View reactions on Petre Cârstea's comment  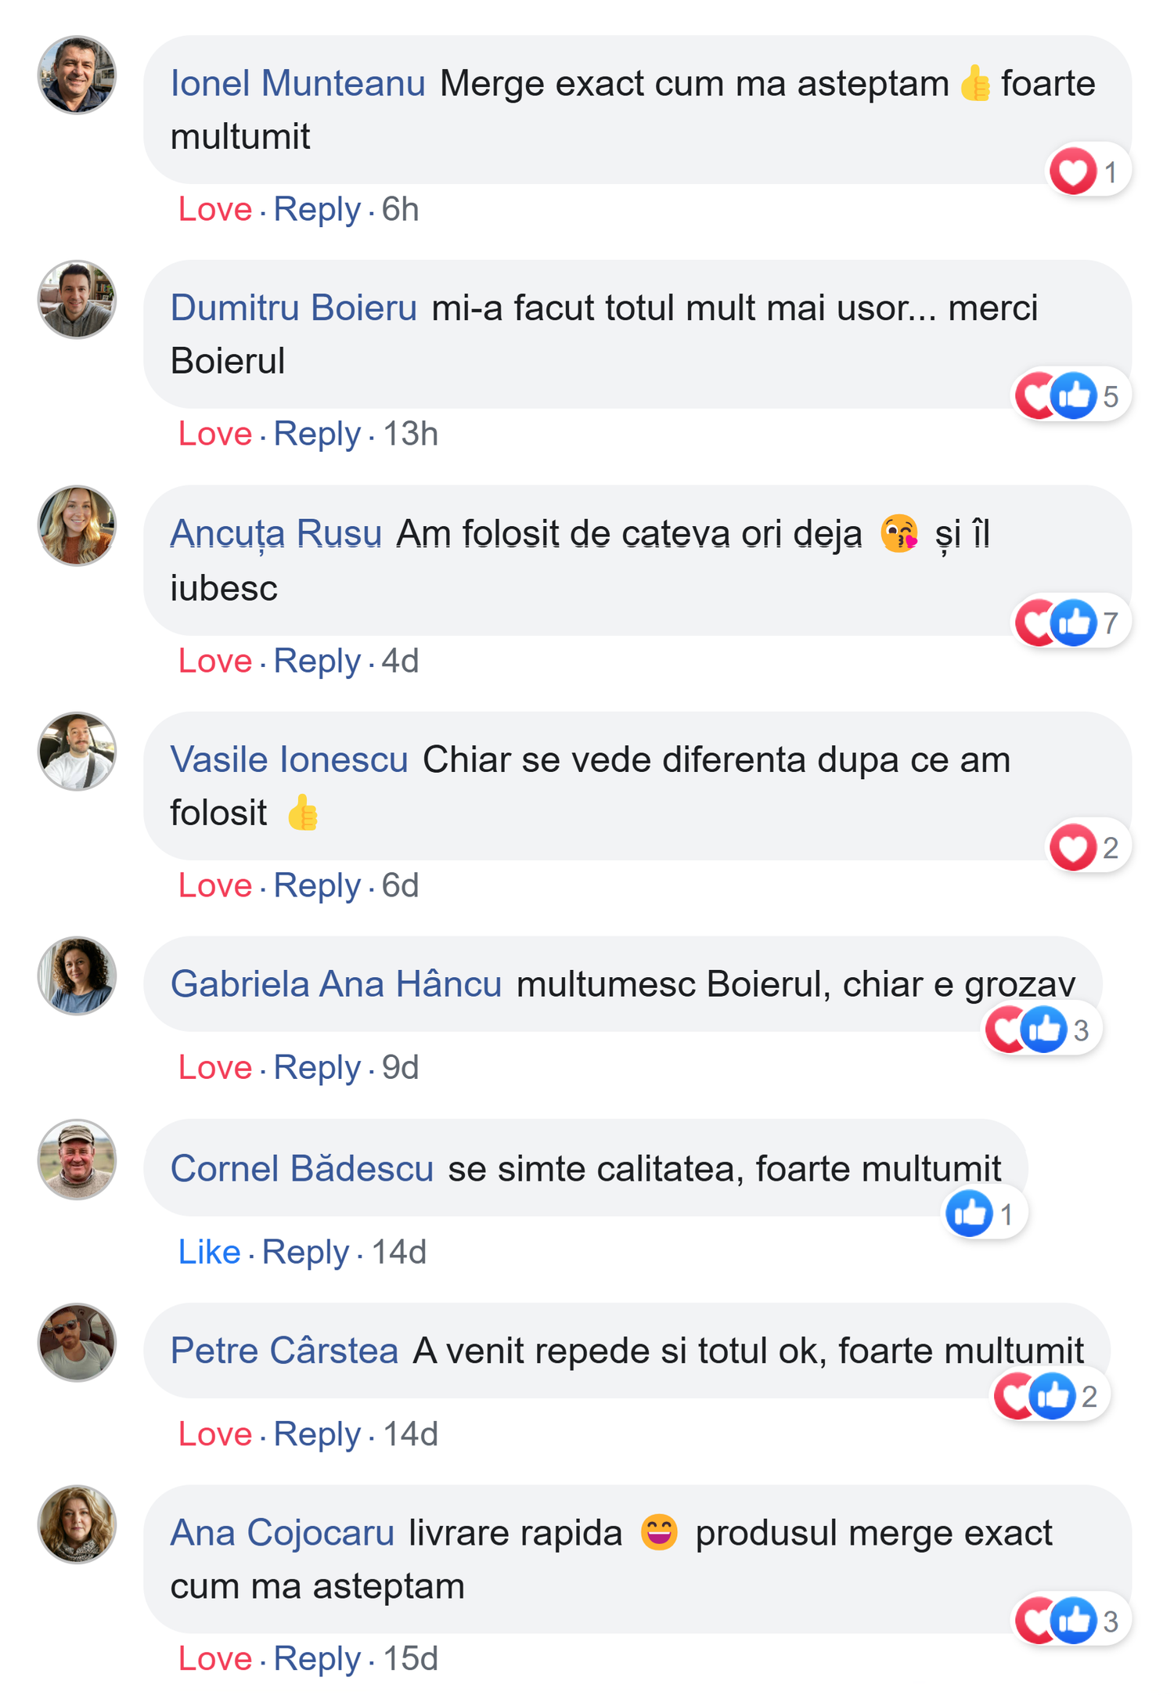(x=1050, y=1396)
